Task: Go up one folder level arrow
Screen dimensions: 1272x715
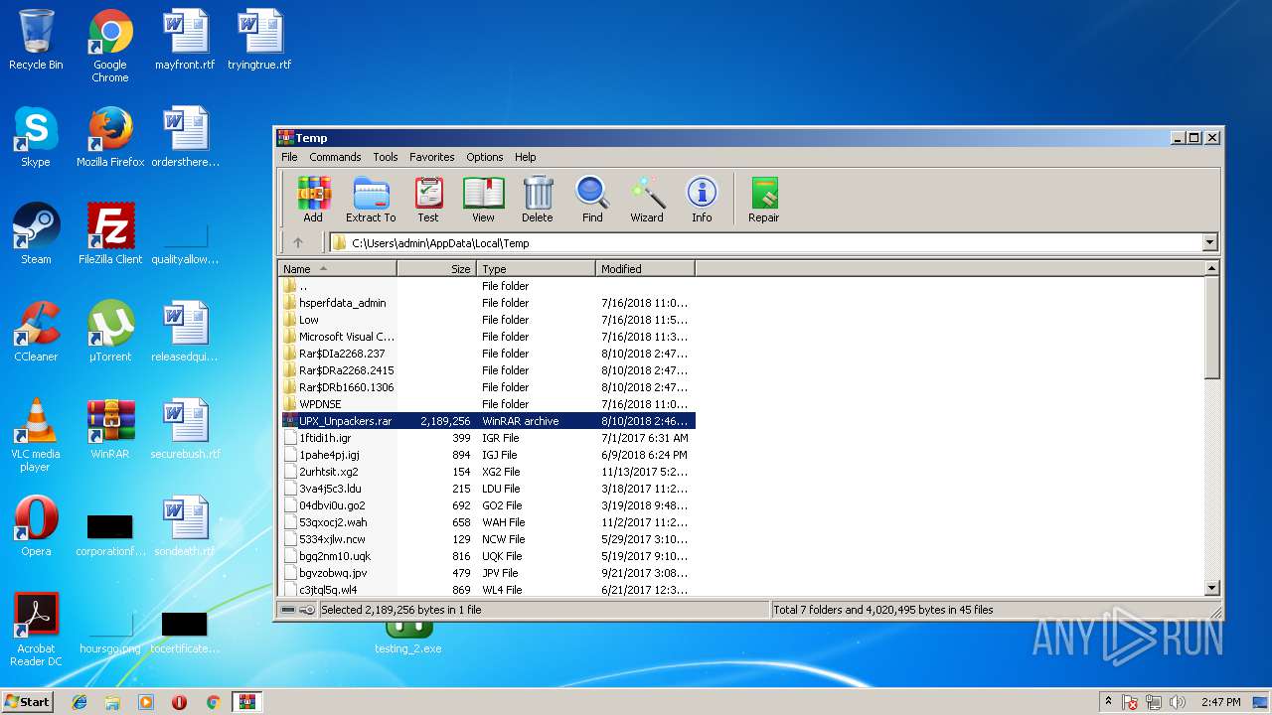Action: tap(298, 242)
